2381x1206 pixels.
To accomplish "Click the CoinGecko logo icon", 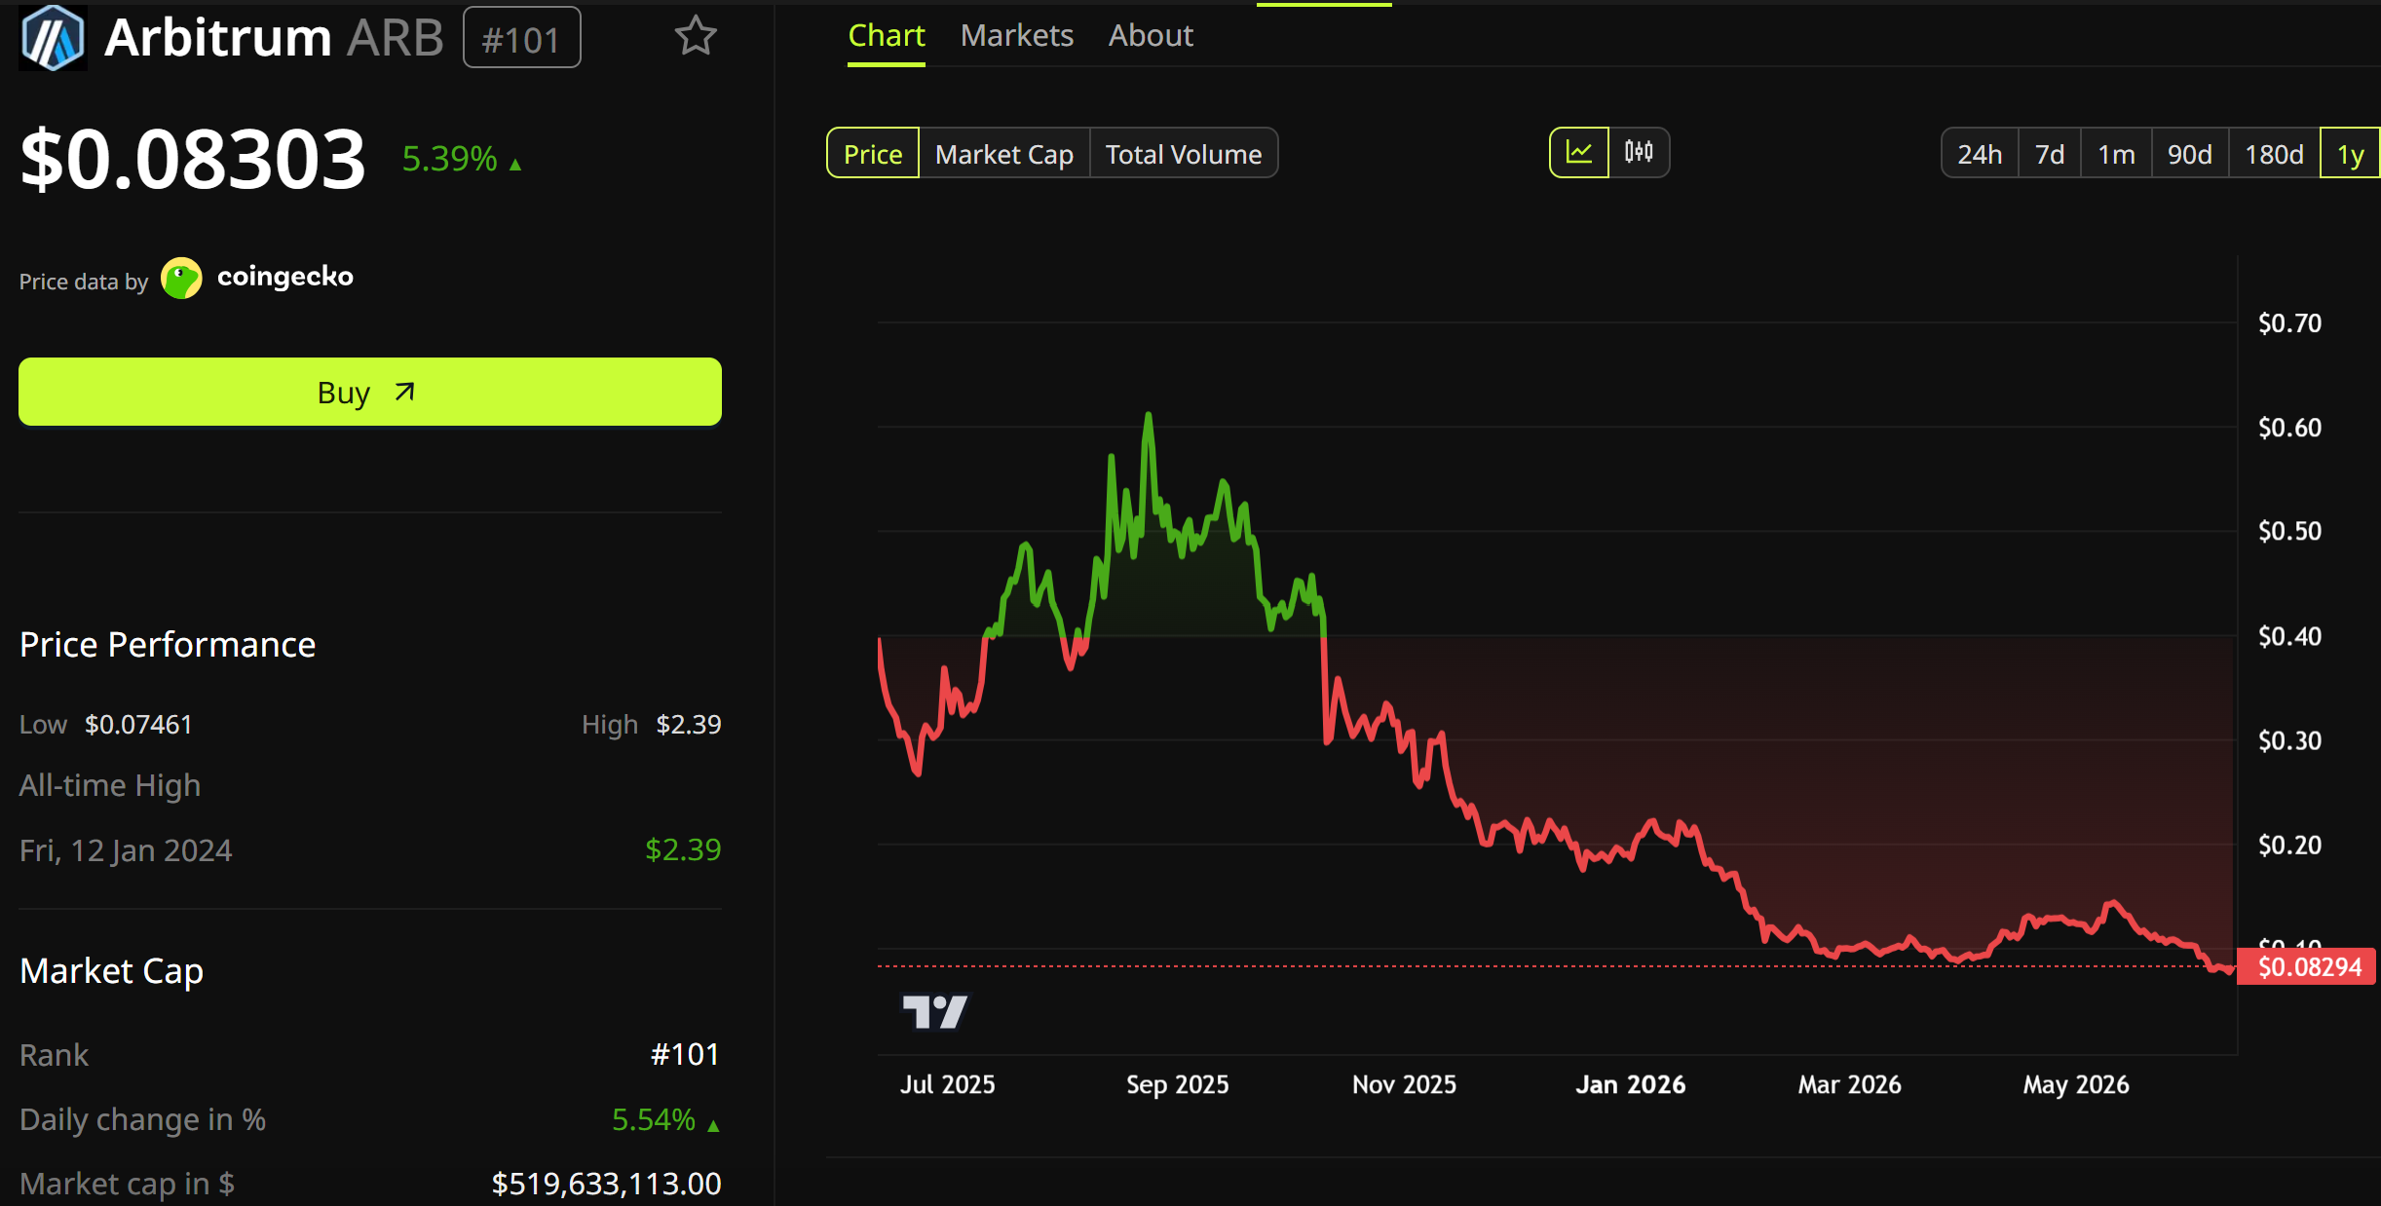I will (x=181, y=279).
